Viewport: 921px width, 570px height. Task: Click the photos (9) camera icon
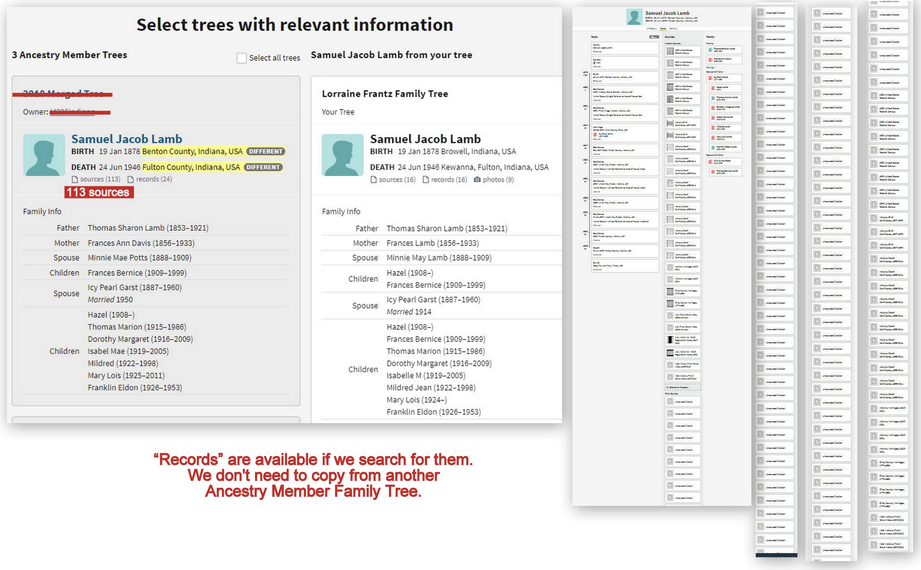[x=477, y=180]
